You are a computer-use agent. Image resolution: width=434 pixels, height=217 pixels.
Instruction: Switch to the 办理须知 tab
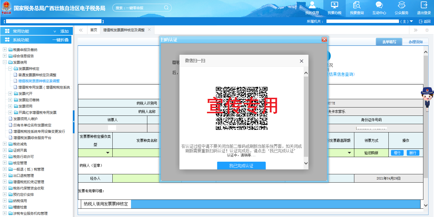415,42
